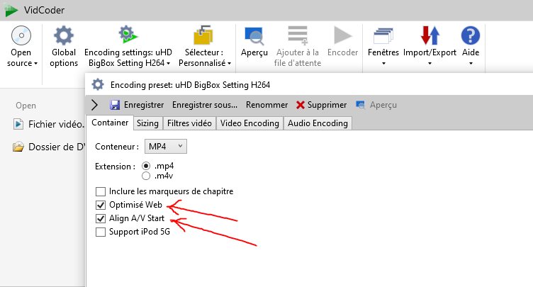The image size is (533, 287).
Task: Click Aperçu in the preset toolbar
Action: 376,105
